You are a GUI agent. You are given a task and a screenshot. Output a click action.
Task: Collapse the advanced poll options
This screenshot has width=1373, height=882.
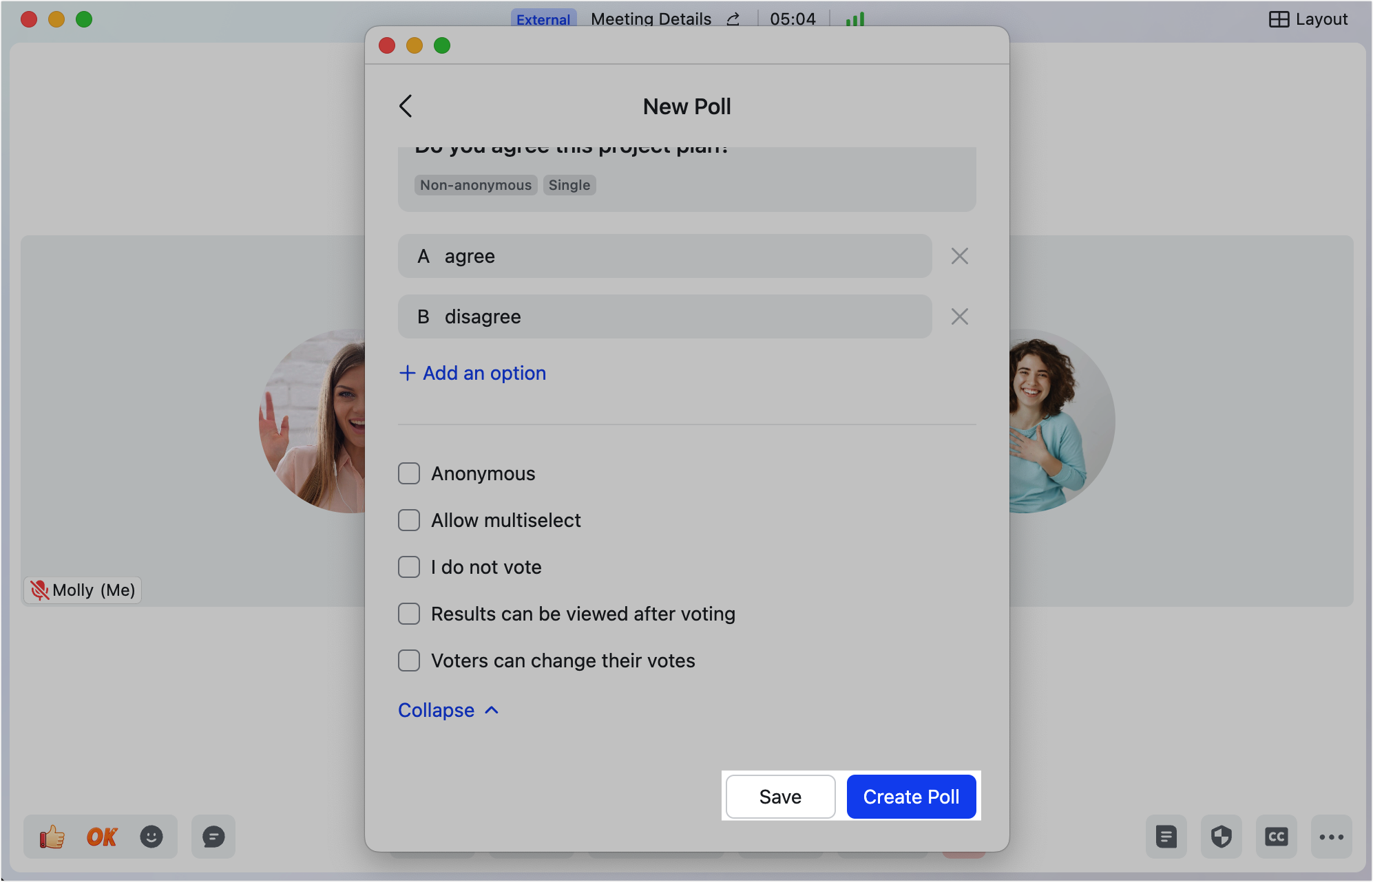coord(448,710)
